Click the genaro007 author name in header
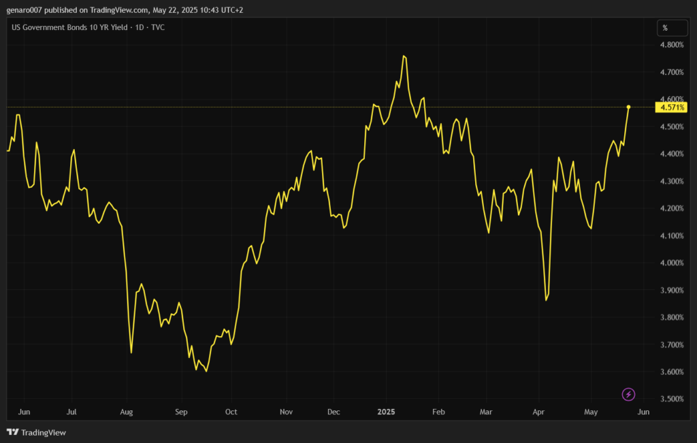 pyautogui.click(x=26, y=10)
